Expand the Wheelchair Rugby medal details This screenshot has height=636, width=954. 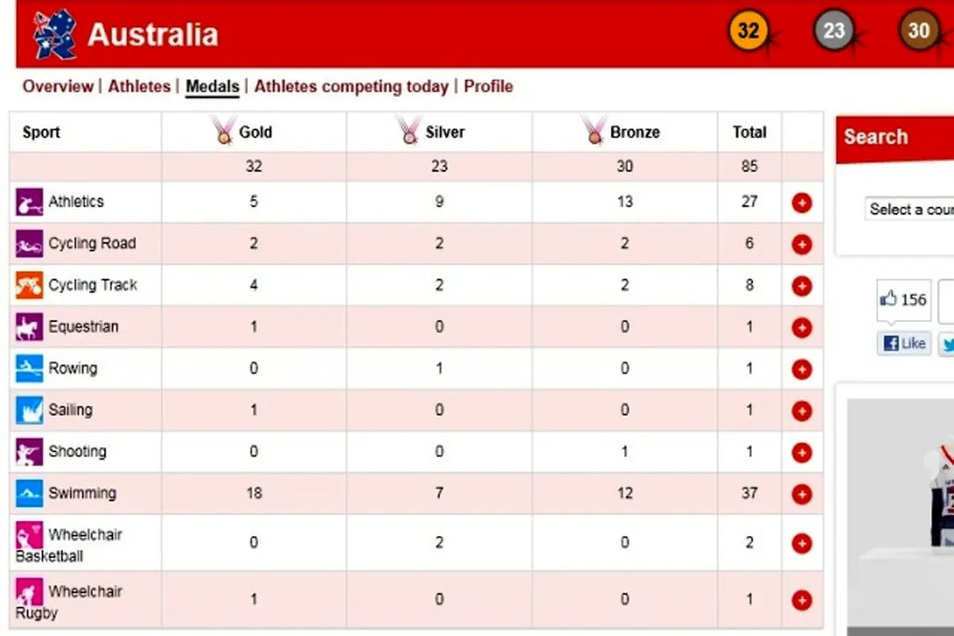[x=801, y=600]
